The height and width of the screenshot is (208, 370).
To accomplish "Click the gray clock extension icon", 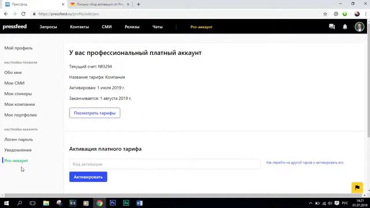I will click(x=336, y=14).
